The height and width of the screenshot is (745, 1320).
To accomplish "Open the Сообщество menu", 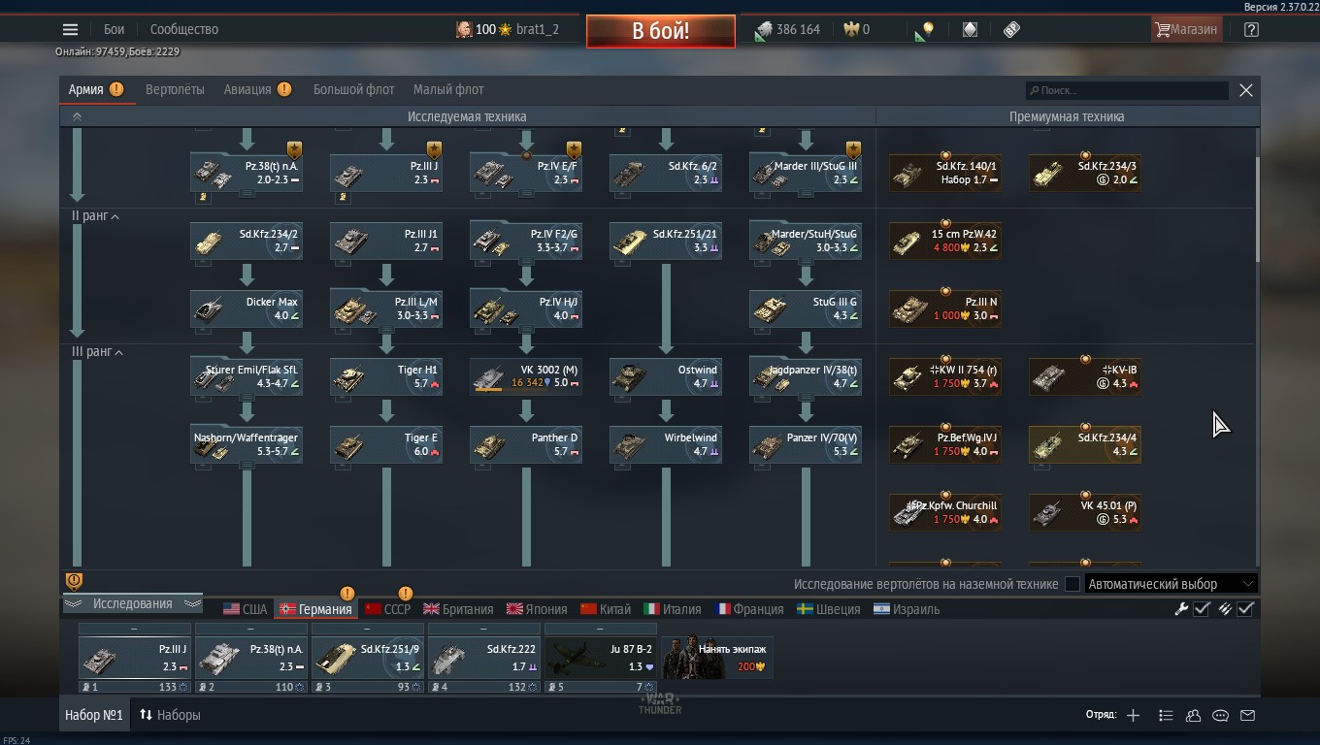I will point(184,29).
